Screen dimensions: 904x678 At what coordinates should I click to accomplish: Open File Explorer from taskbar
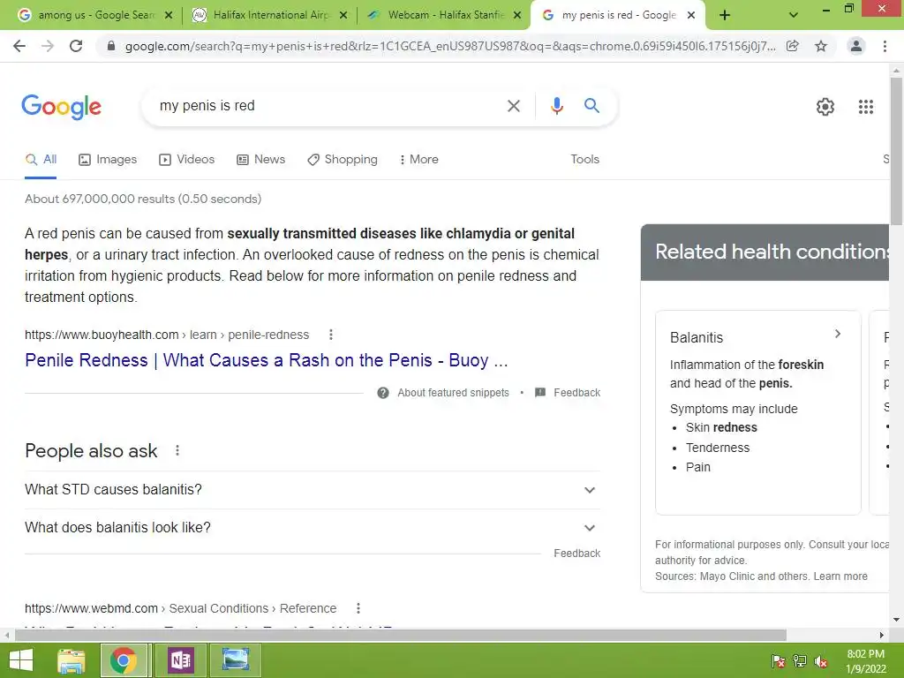(72, 660)
